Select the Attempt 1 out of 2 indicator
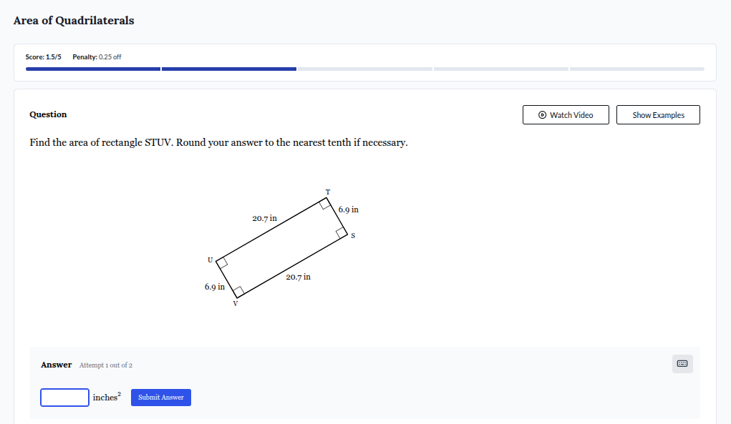The height and width of the screenshot is (424, 731). coord(105,365)
